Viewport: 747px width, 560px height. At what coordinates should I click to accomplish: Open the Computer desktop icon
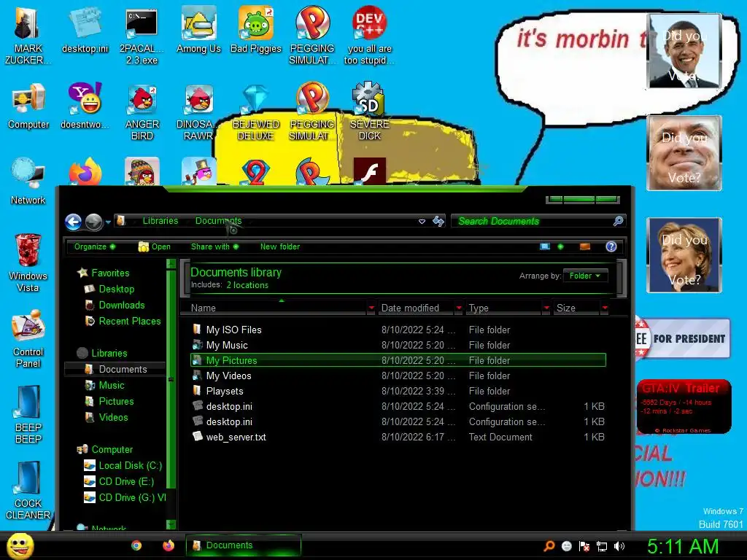[28, 106]
